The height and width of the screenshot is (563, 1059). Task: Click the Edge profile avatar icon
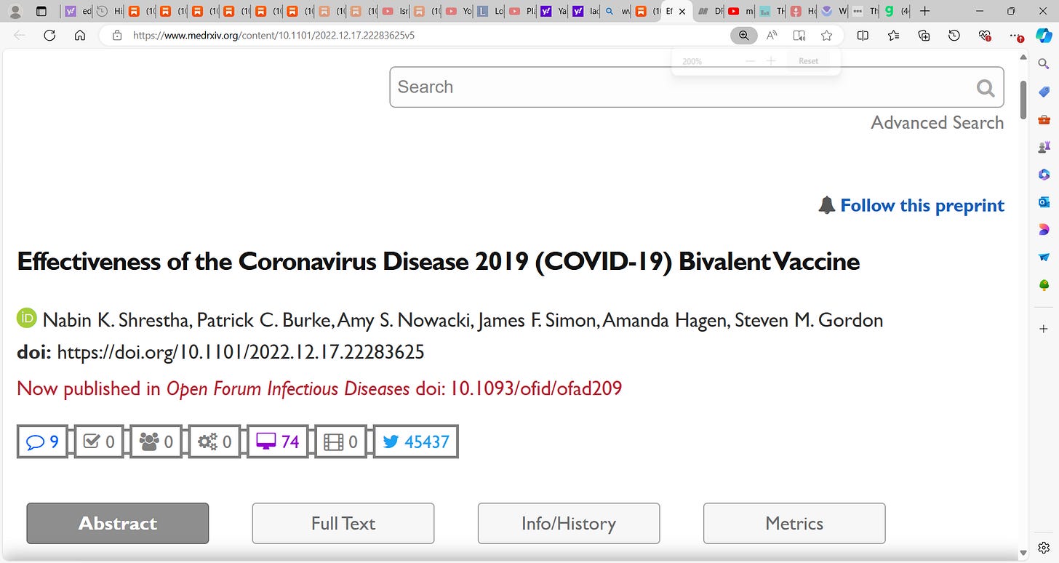[16, 11]
